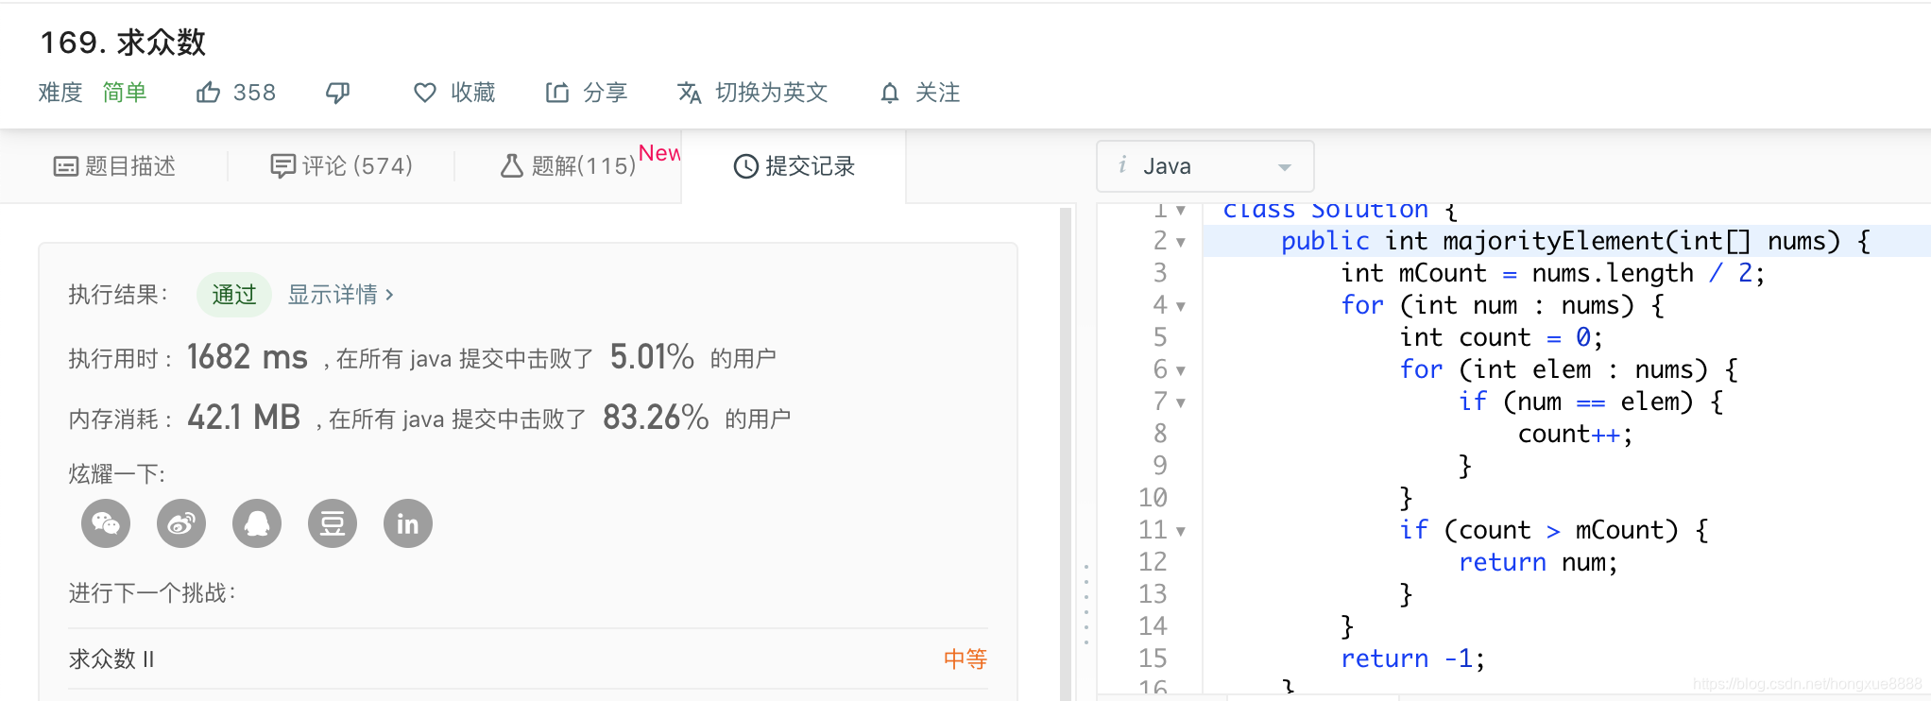This screenshot has height=701, width=1931.
Task: Click 显示详情 link
Action: (x=340, y=295)
